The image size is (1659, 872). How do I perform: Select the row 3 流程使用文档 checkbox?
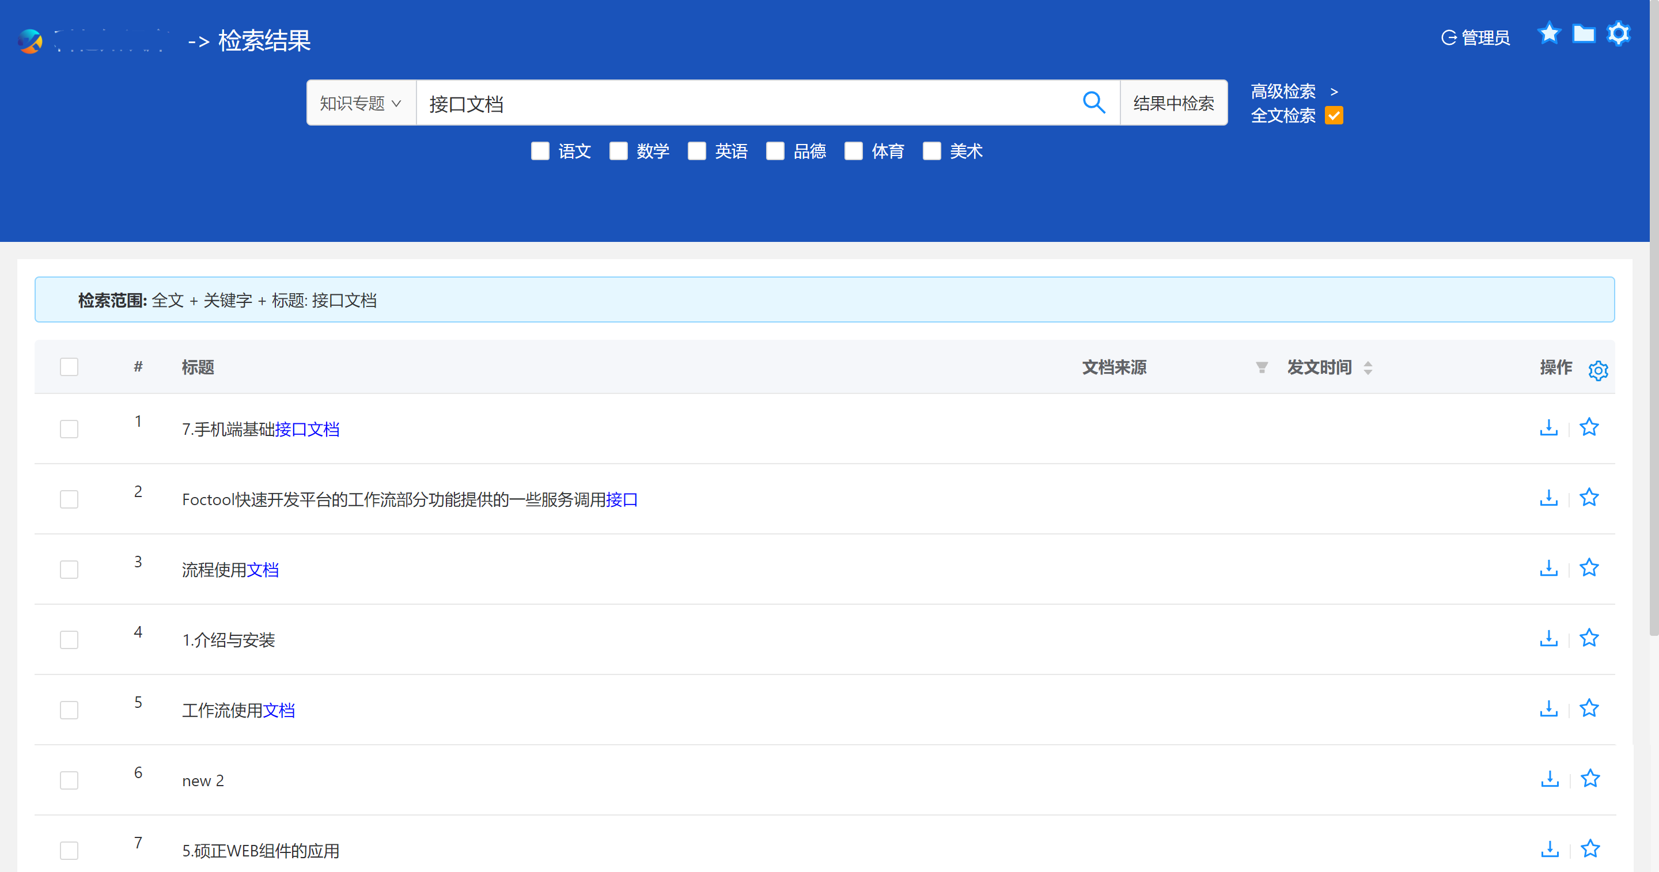(x=69, y=569)
